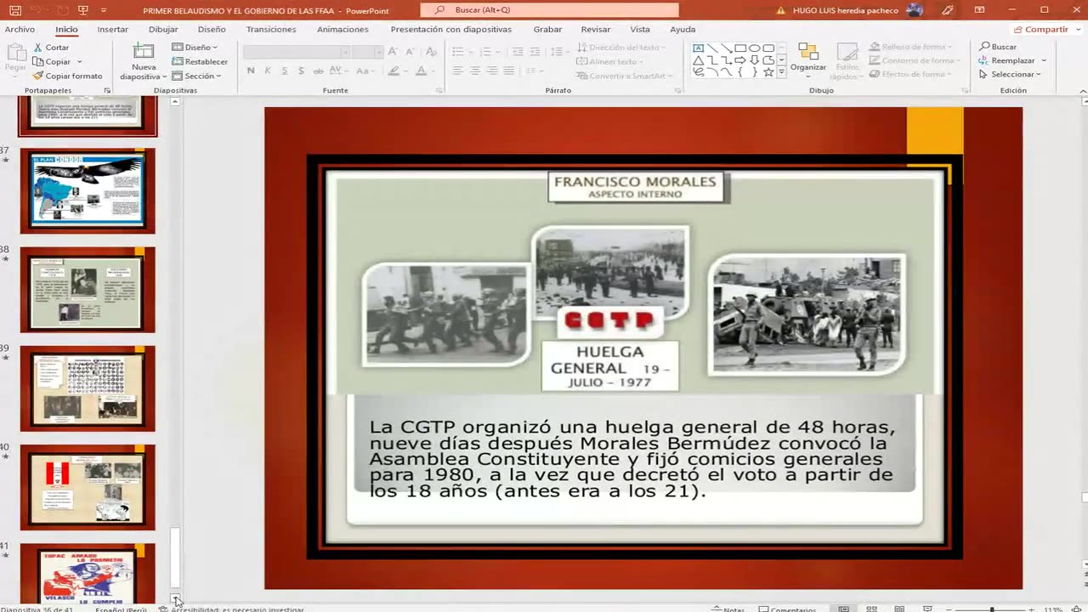The width and height of the screenshot is (1088, 612).
Task: Toggle justified paragraph alignment
Action: click(x=507, y=71)
